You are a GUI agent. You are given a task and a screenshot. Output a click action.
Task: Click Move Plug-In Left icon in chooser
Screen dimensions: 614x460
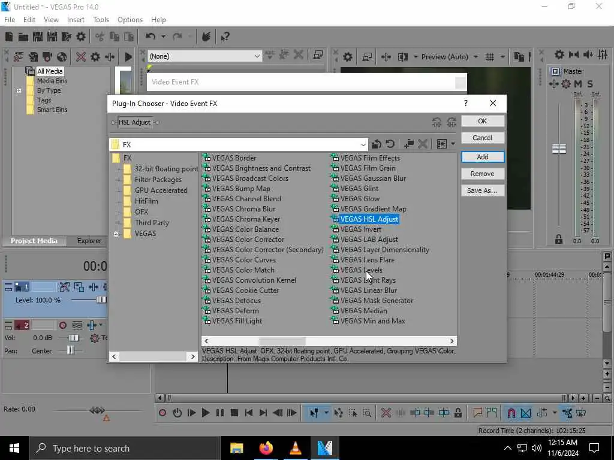(437, 122)
